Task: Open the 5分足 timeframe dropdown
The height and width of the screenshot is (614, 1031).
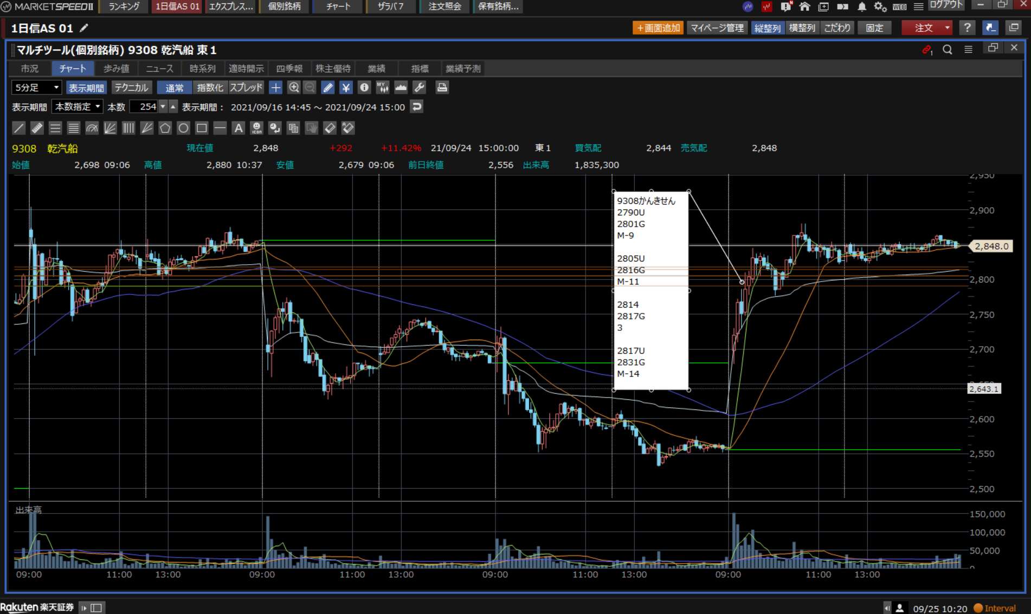Action: pos(36,87)
